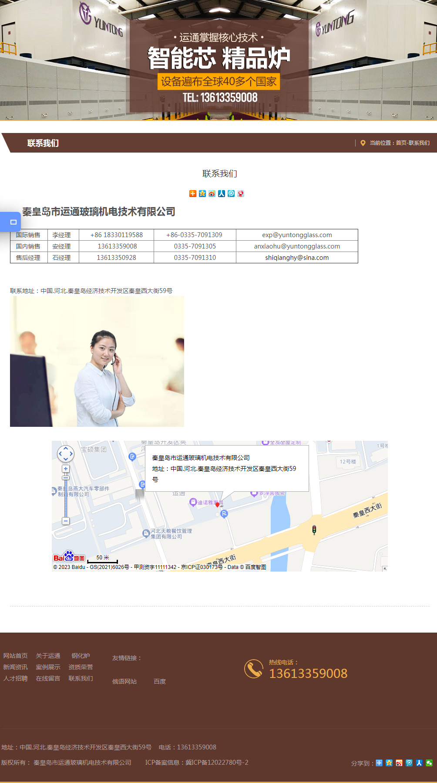Go to 钢化炉 footer menu item
The image size is (437, 783).
coord(81,656)
